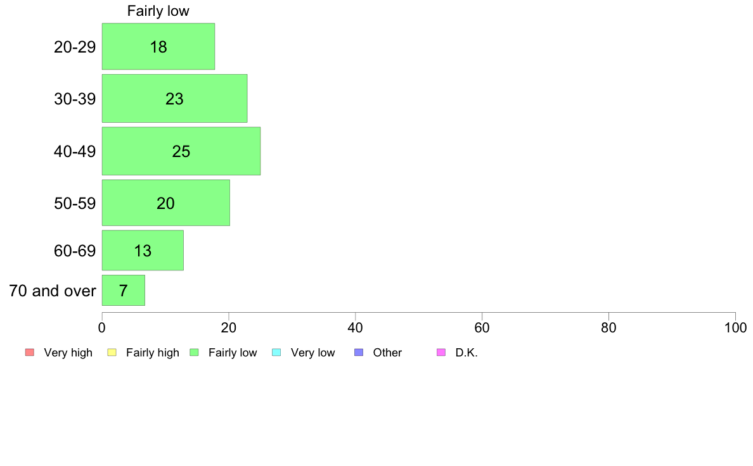Screen dimensions: 753x466
Task: Select the 50-59 bar showing 20
Action: coord(165,203)
